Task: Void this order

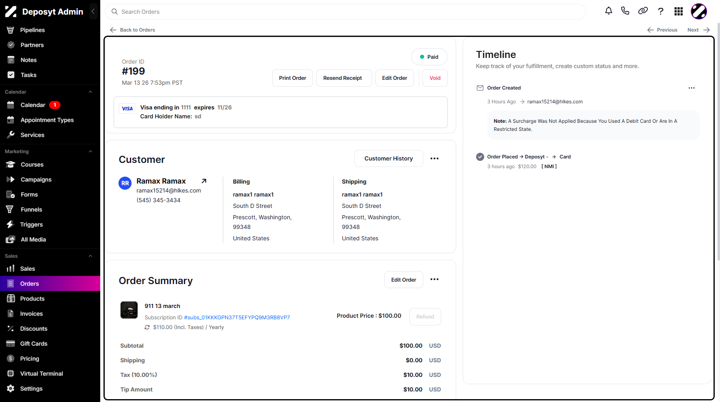Action: [435, 78]
